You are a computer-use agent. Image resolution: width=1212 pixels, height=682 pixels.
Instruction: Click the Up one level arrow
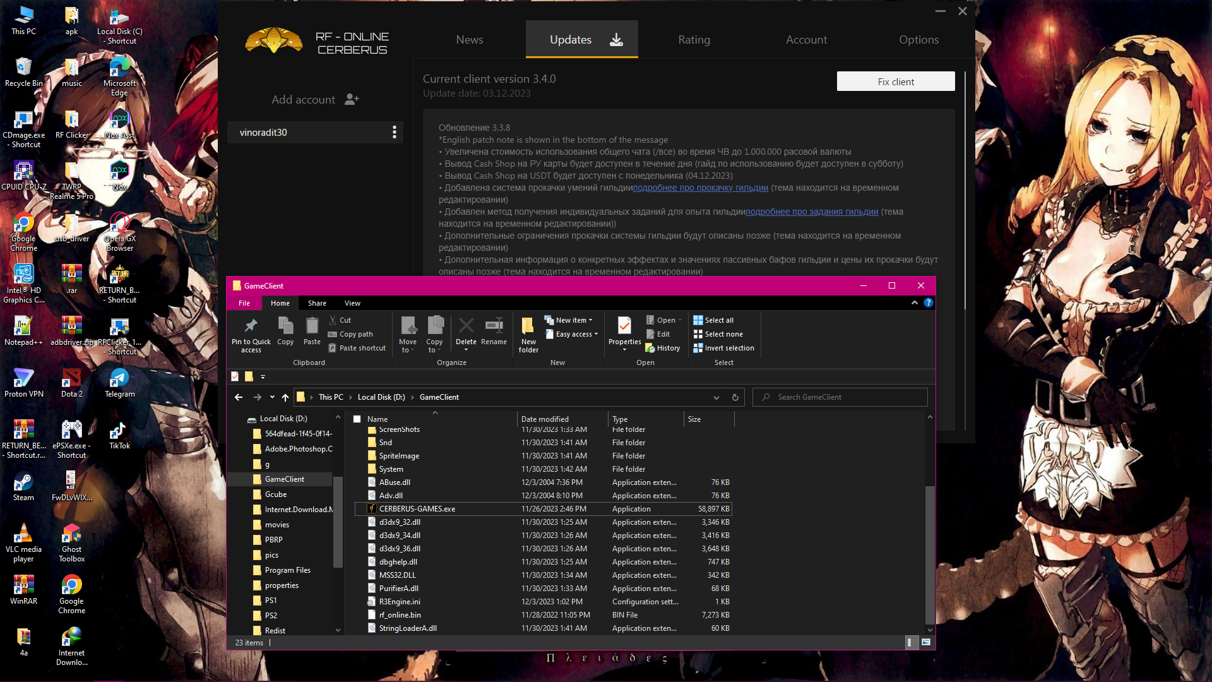285,397
